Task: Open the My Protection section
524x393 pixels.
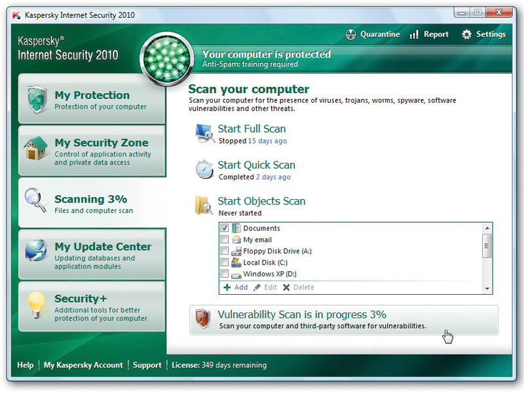Action: click(x=92, y=100)
